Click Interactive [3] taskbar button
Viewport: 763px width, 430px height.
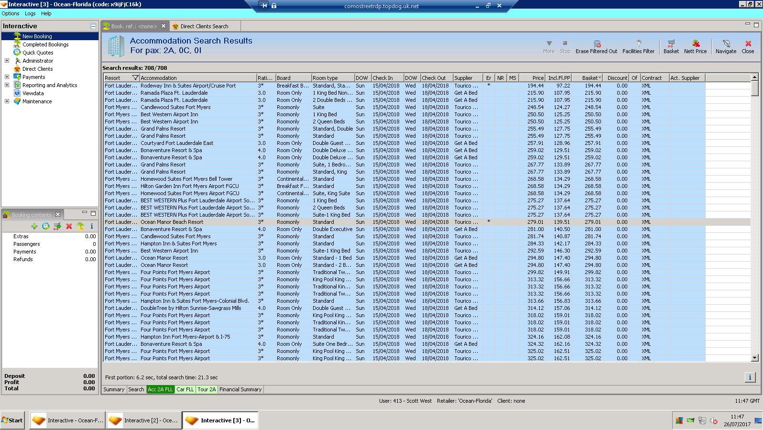(220, 420)
